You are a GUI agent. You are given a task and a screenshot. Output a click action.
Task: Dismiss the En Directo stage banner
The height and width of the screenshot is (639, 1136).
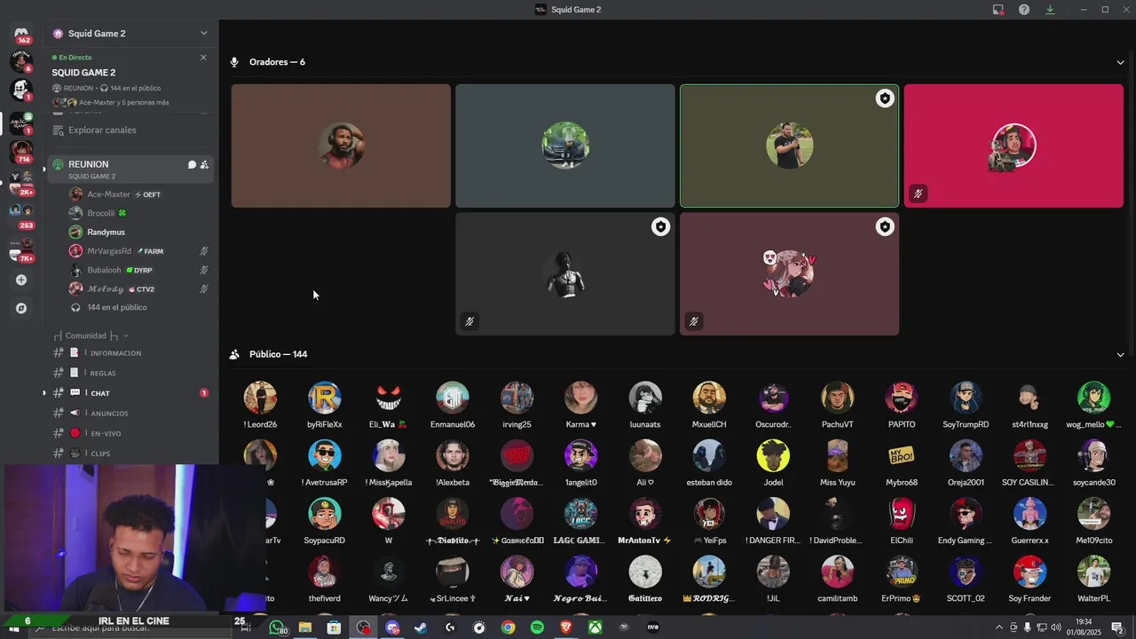click(x=203, y=58)
